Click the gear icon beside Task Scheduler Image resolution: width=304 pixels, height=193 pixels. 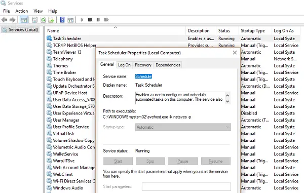point(50,38)
